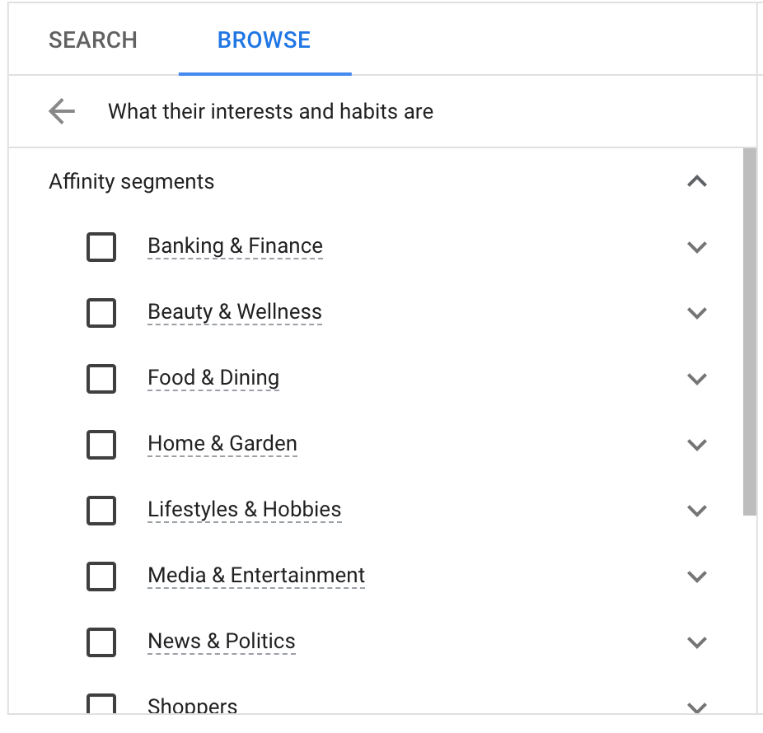
Task: Expand the Media & Entertainment chevron
Action: click(697, 577)
